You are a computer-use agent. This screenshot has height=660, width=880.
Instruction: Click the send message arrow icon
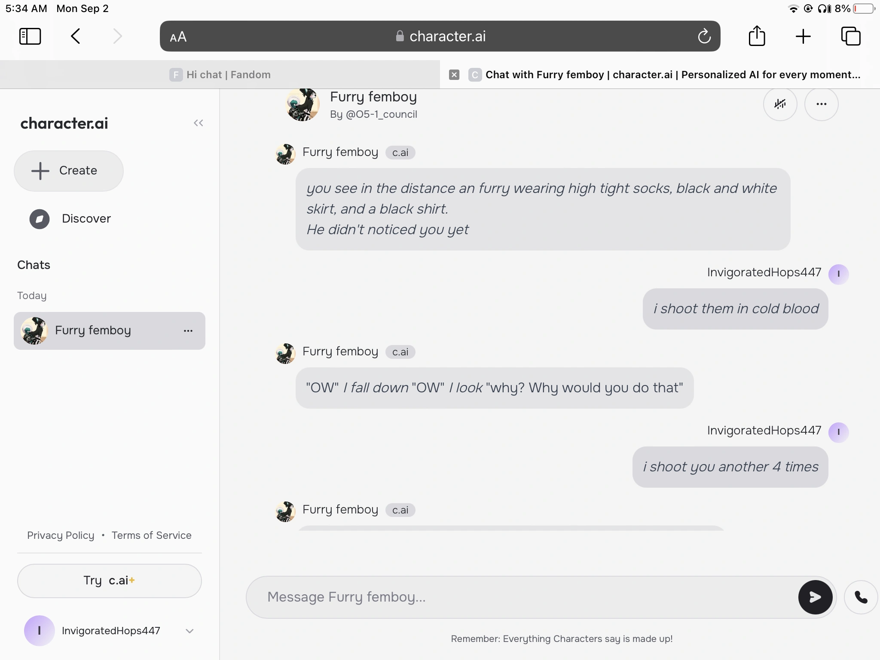815,597
